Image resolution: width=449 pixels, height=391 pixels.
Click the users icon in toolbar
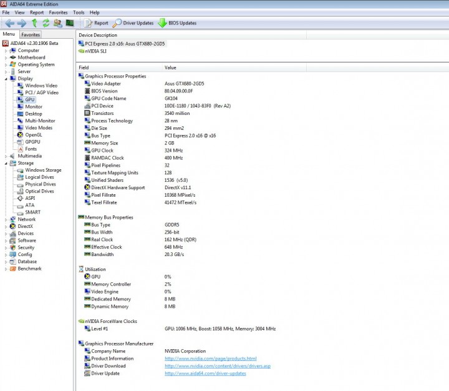(58, 23)
